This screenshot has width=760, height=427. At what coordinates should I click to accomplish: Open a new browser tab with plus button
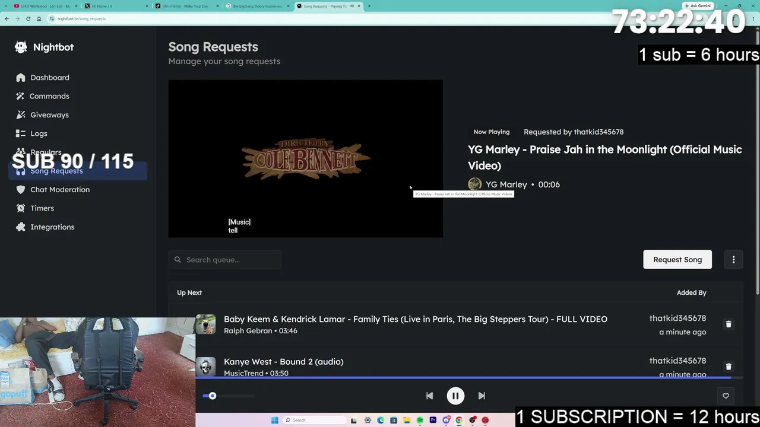369,6
